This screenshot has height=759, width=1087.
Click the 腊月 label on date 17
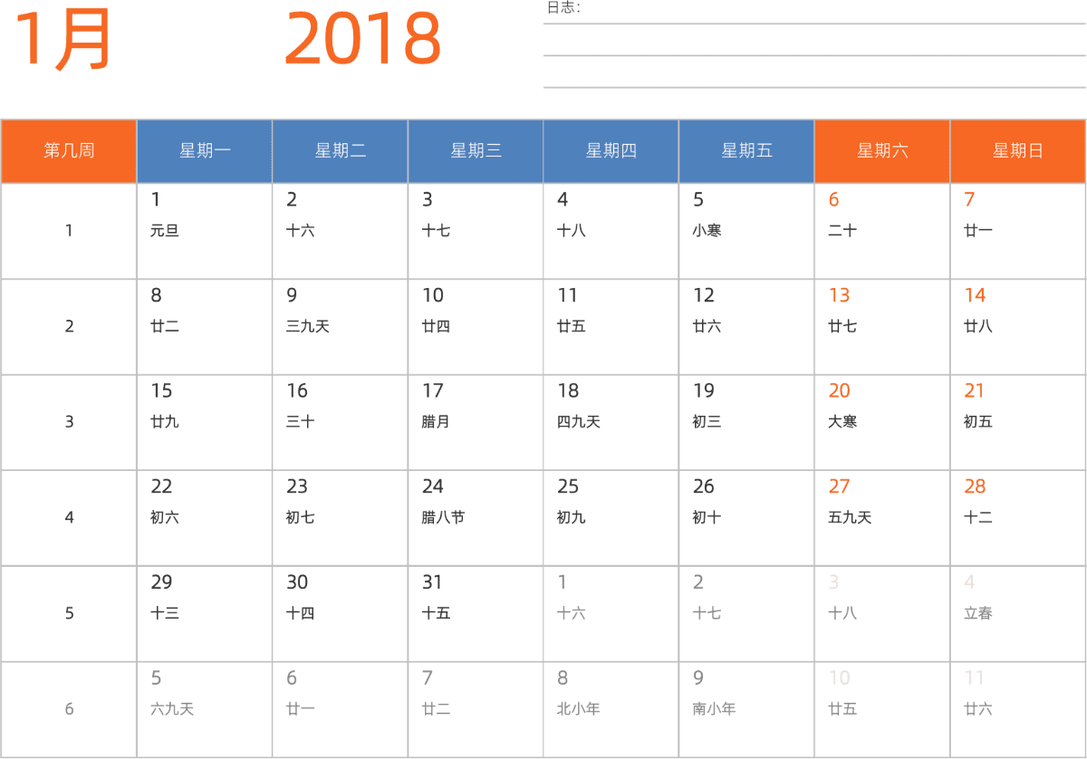tap(436, 422)
